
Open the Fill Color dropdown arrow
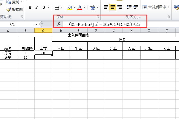(74, 7)
